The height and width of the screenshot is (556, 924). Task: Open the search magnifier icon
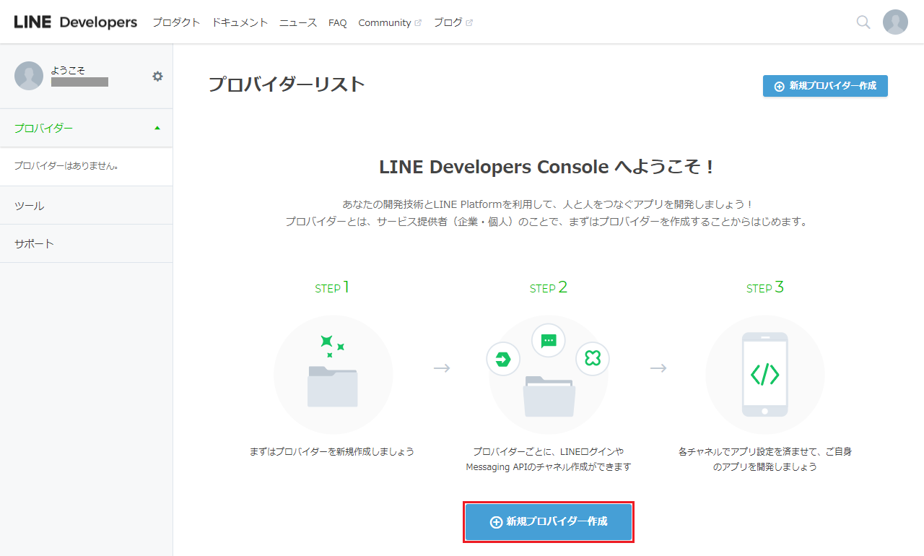863,22
